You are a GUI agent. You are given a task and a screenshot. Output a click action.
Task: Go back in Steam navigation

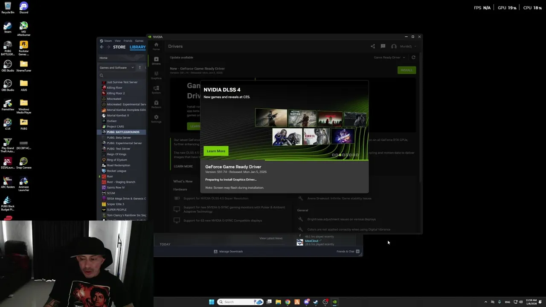(x=102, y=47)
